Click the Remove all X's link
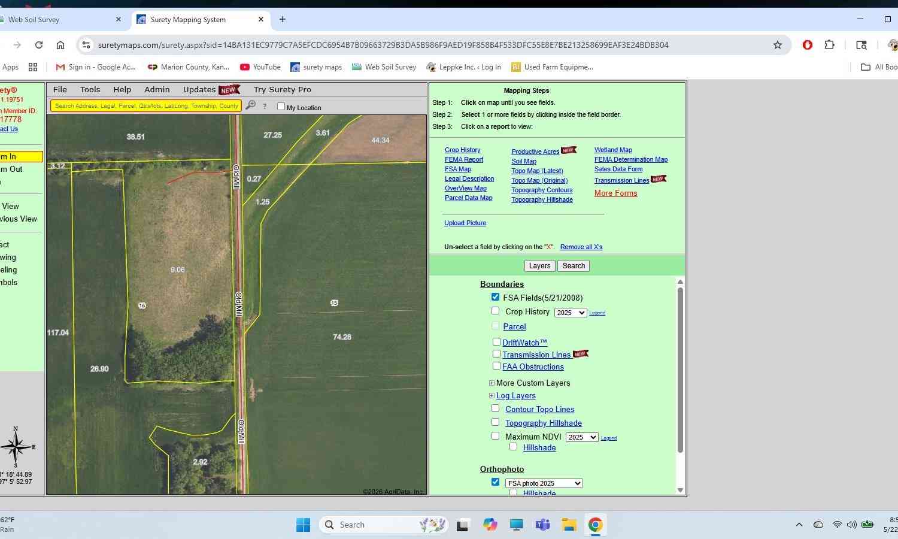Viewport: 898px width, 539px height. [x=581, y=247]
